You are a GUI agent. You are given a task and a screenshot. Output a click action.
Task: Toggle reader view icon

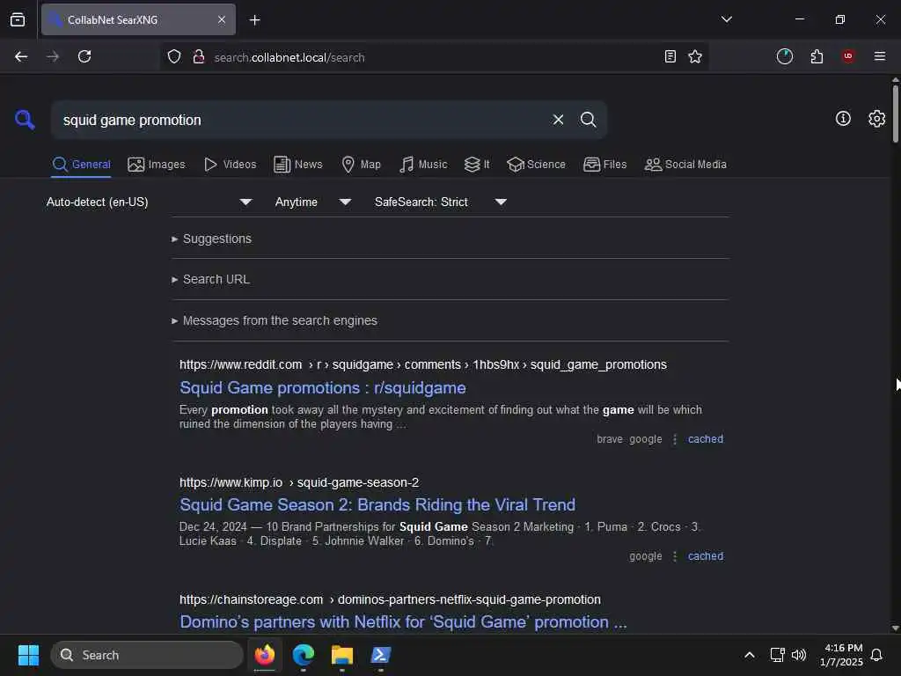(670, 56)
